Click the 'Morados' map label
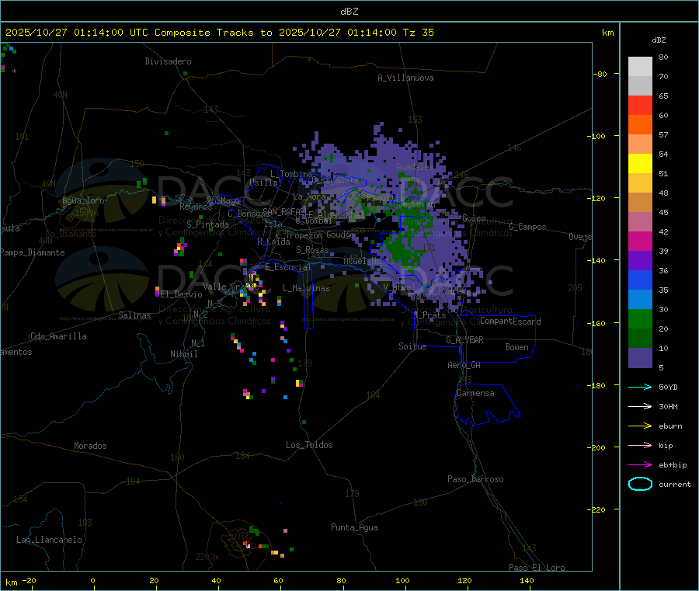Screen dimensions: 699x591 pyautogui.click(x=90, y=446)
